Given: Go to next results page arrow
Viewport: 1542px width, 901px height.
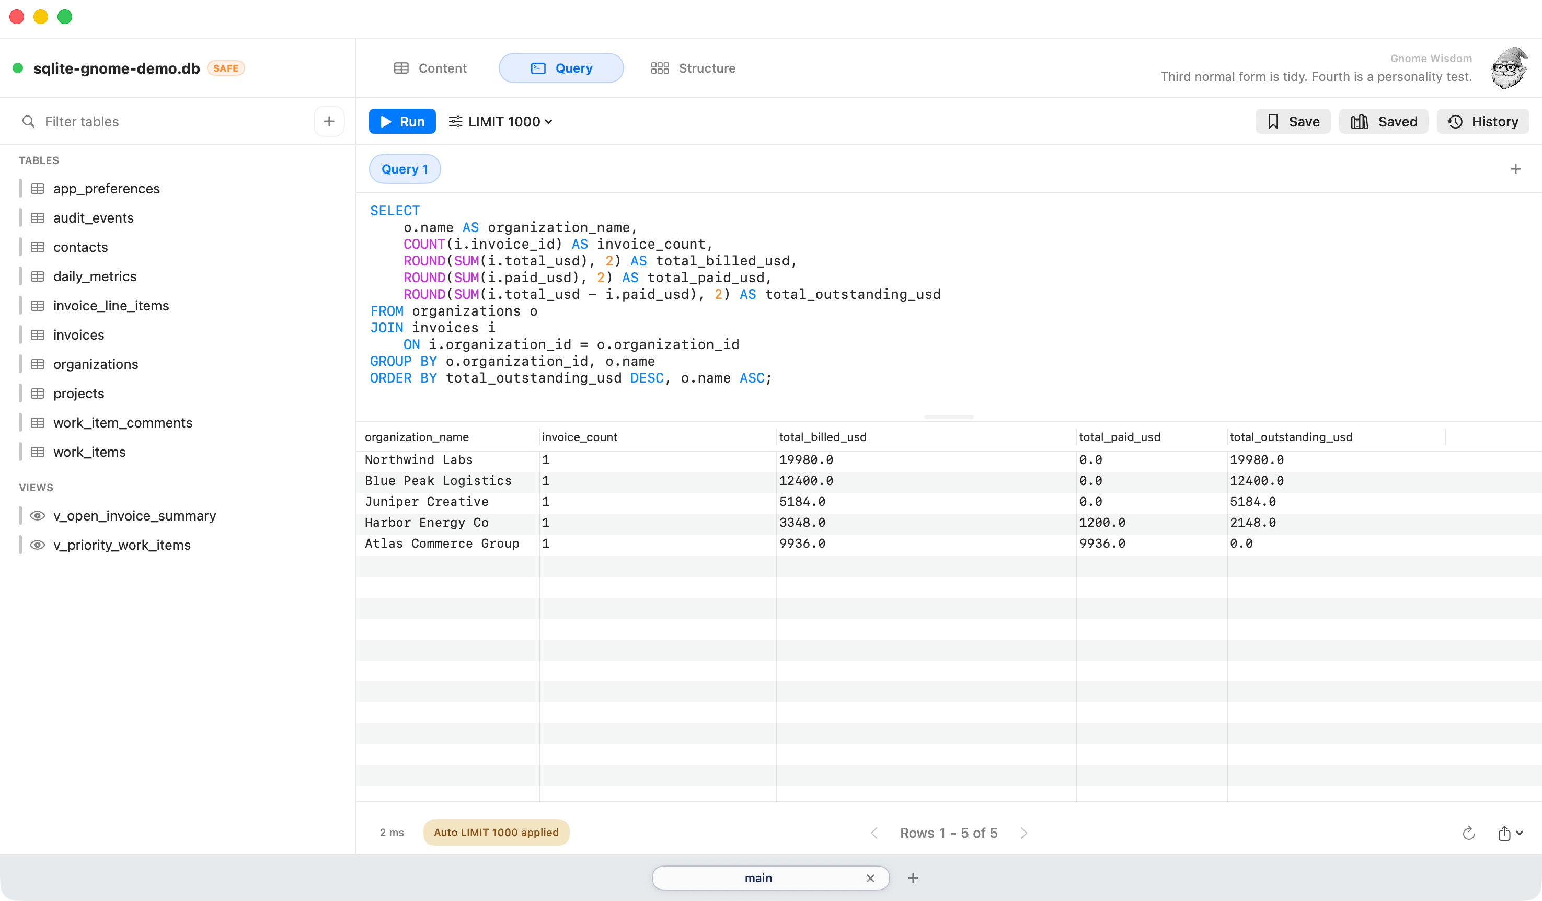Looking at the screenshot, I should click(x=1023, y=833).
